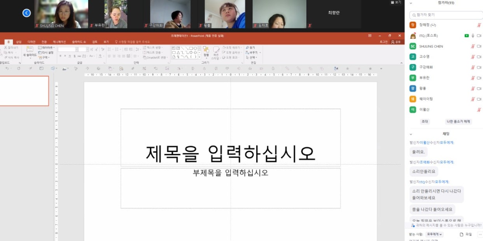Click the numbered list icon

pos(117,49)
